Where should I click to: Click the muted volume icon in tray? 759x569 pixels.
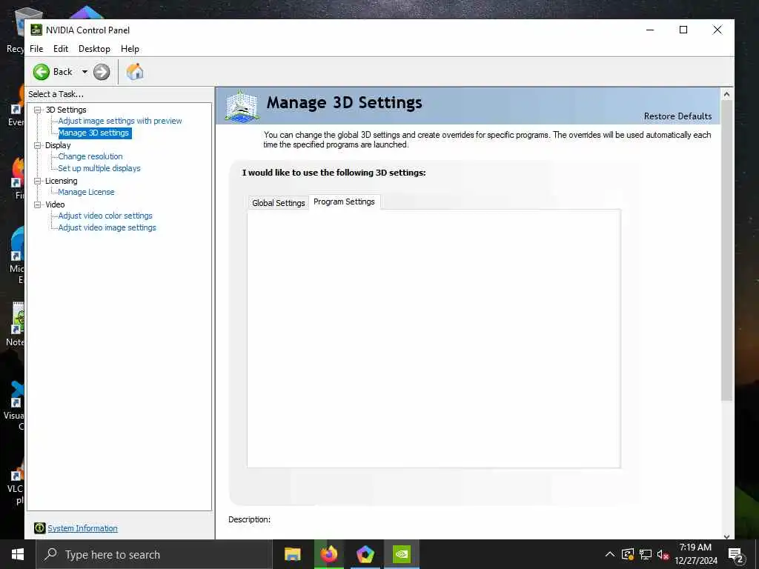663,555
